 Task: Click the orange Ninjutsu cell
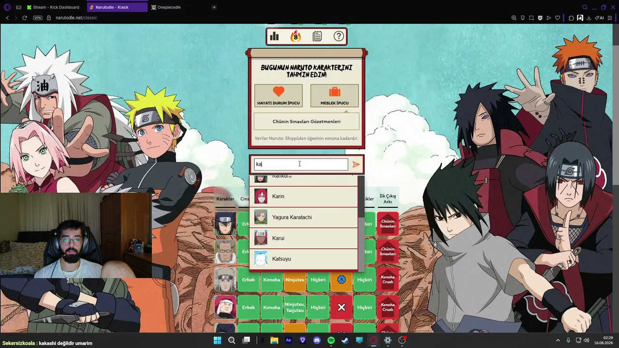coord(295,280)
